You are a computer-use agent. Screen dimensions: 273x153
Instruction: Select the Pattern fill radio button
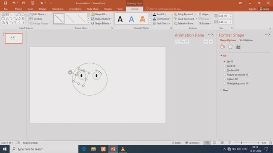coord(225,79)
